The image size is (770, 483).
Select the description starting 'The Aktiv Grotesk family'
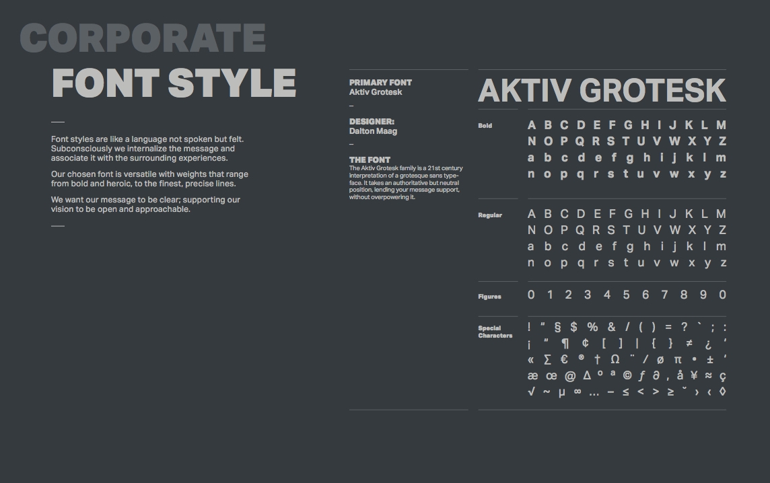(406, 182)
